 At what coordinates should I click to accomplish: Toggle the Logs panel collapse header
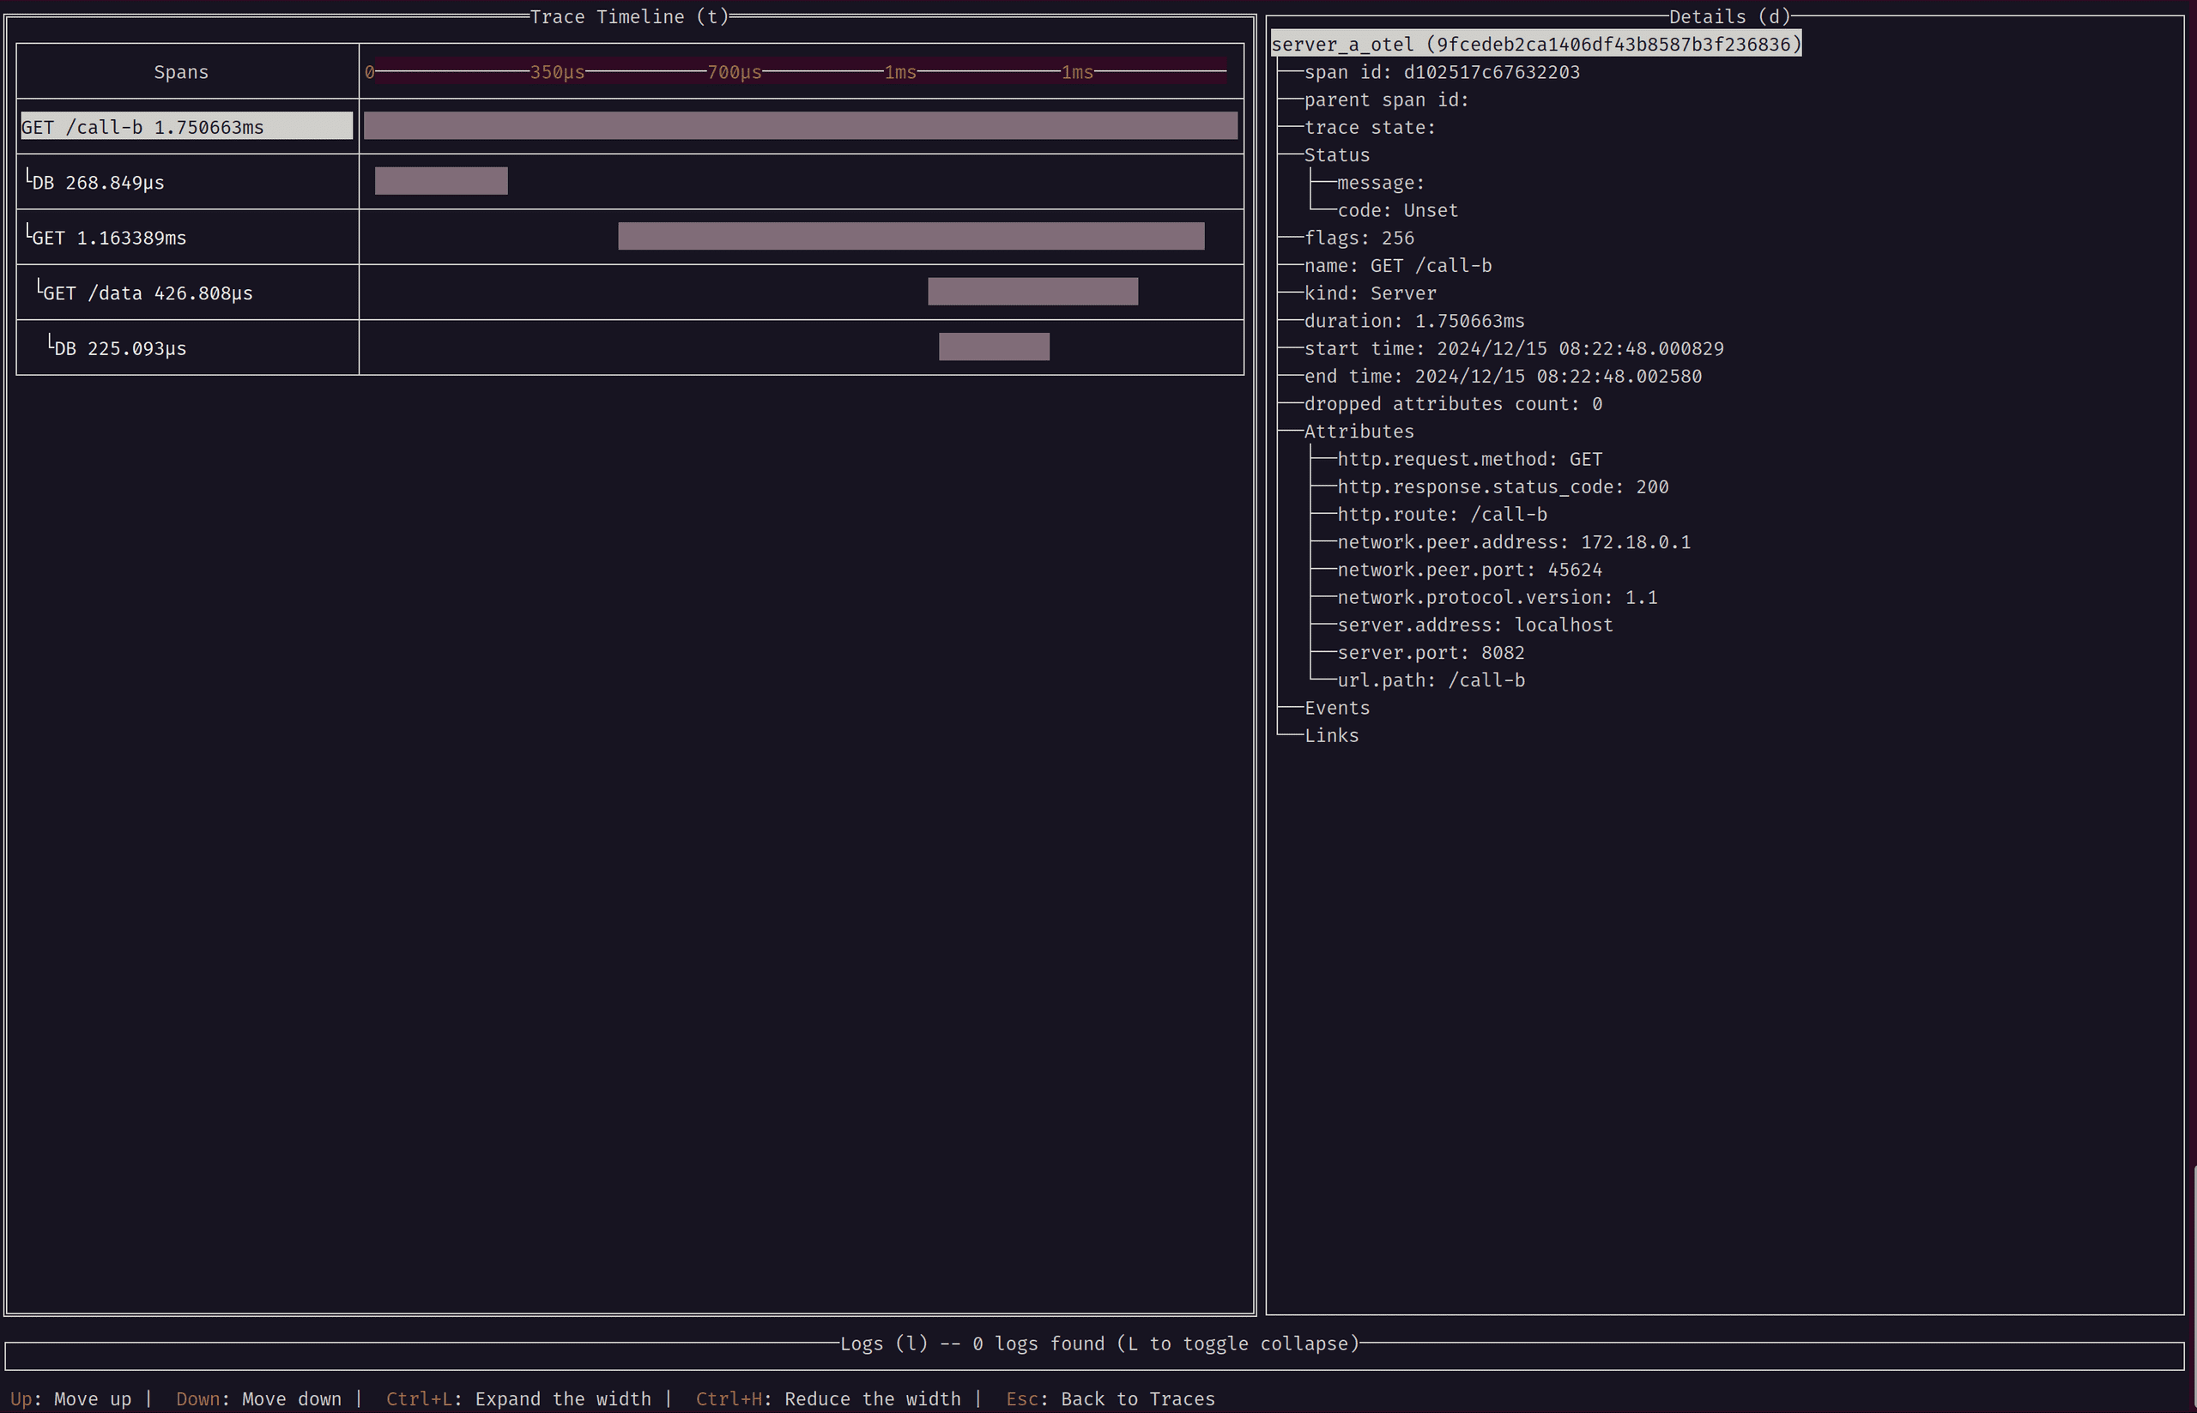coord(1098,1344)
